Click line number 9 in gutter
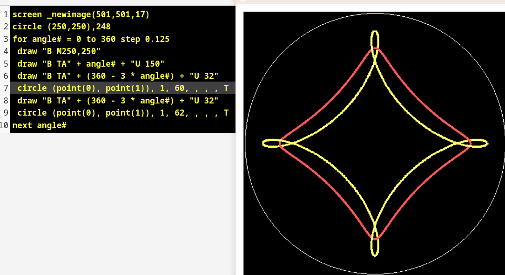Screen dimensions: 505x275 6,113
